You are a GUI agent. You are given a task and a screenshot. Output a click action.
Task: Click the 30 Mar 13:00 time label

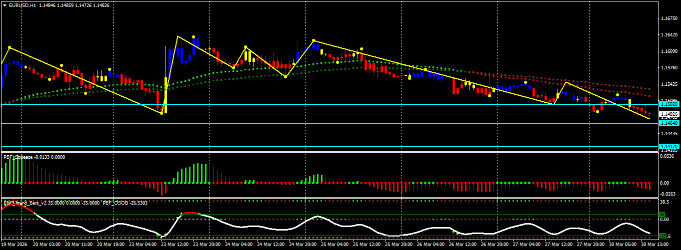pos(655,246)
